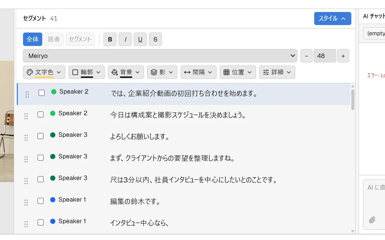Click scrollbar down arrow in segment list
385x240 pixels.
353,231
